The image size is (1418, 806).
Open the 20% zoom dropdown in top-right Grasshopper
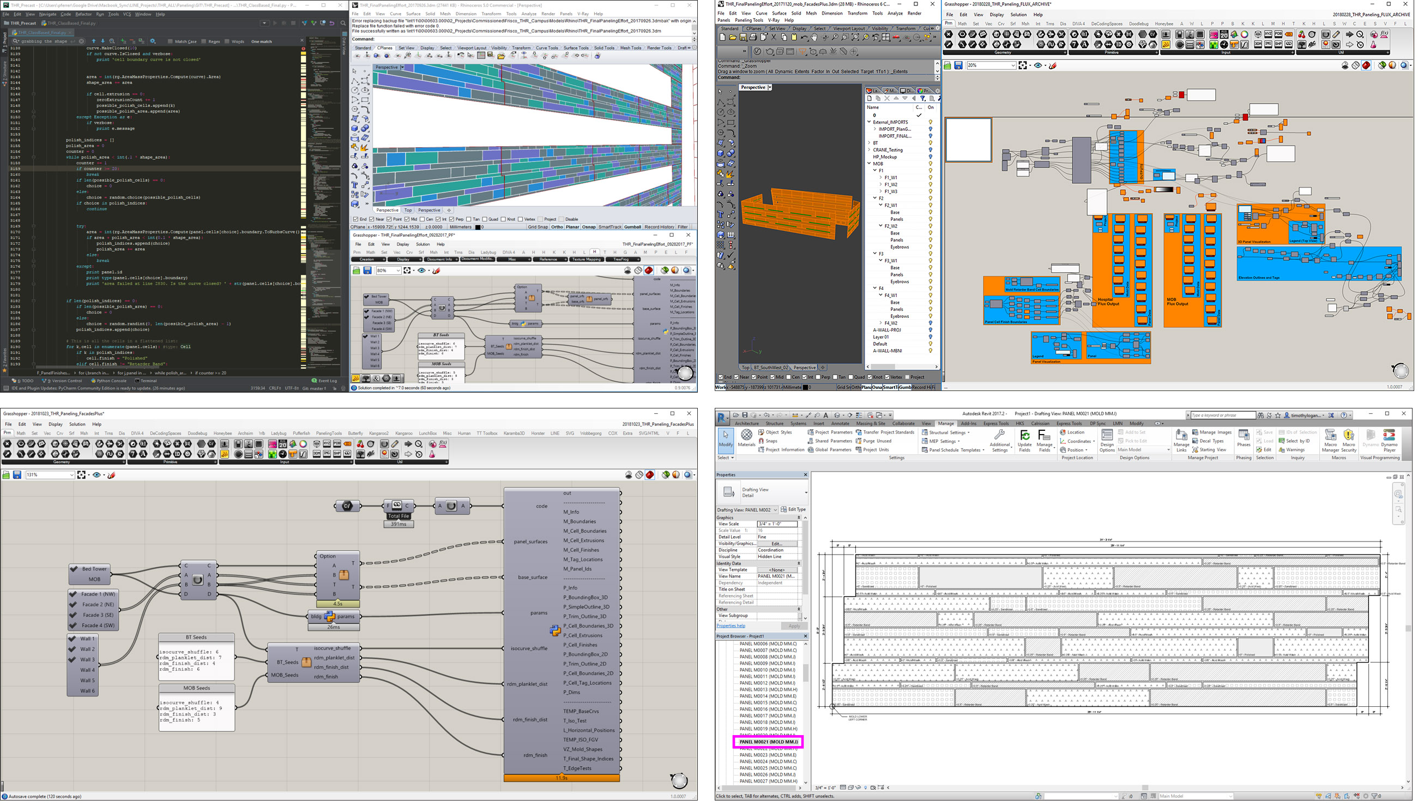point(1013,65)
